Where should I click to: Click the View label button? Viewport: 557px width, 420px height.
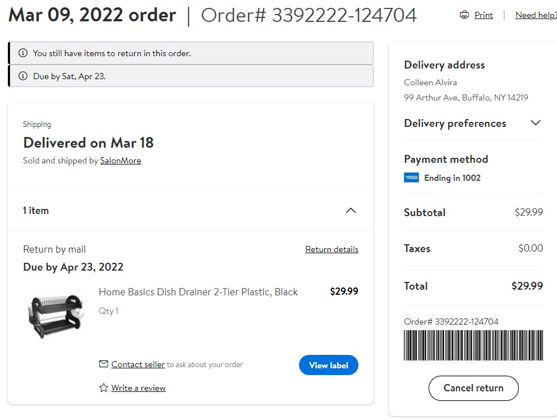tap(329, 365)
